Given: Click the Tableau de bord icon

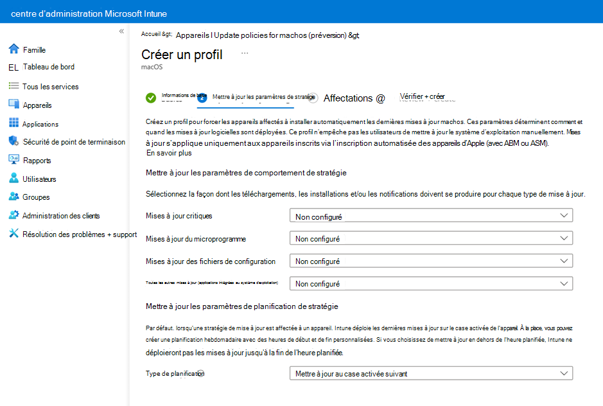Looking at the screenshot, I should (13, 67).
